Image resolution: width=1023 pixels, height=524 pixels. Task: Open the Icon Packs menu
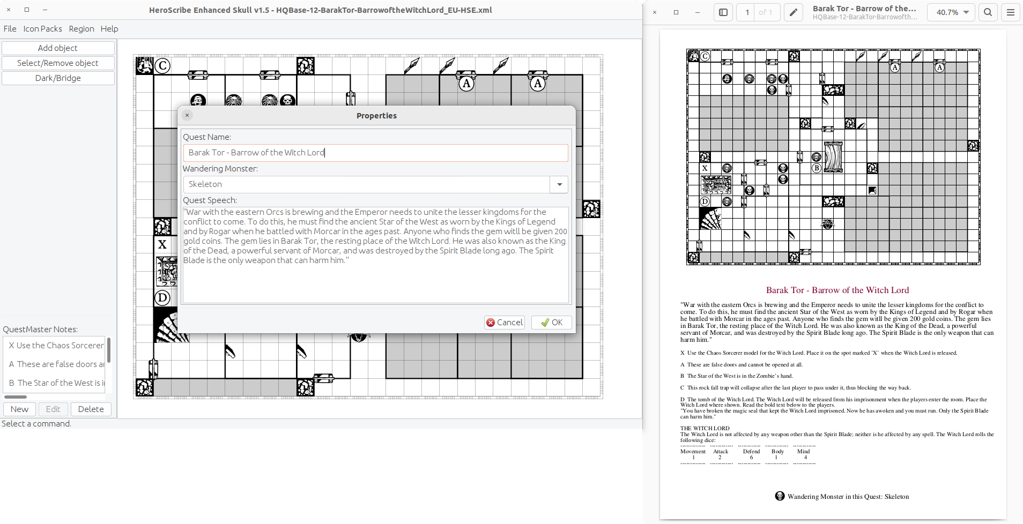(x=42, y=29)
